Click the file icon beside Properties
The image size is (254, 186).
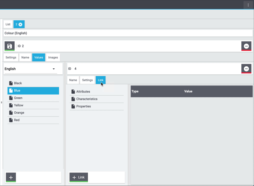pyautogui.click(x=73, y=107)
